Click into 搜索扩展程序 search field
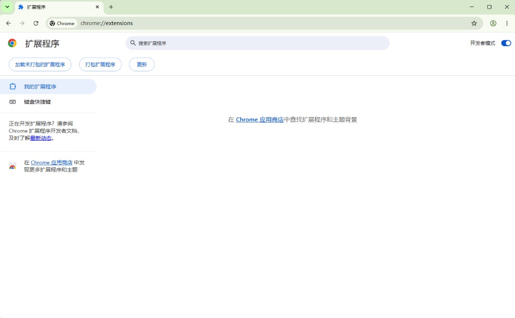515x318 pixels. coord(257,43)
